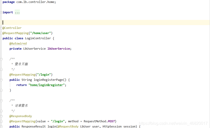Click the "home/login&register" return string
Image resolution: width=210 pixels, height=128 pixels.
click(x=47, y=85)
